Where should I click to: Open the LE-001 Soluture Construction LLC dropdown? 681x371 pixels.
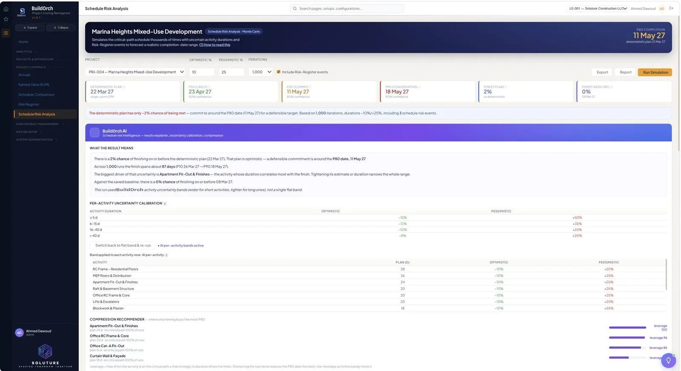pyautogui.click(x=597, y=8)
